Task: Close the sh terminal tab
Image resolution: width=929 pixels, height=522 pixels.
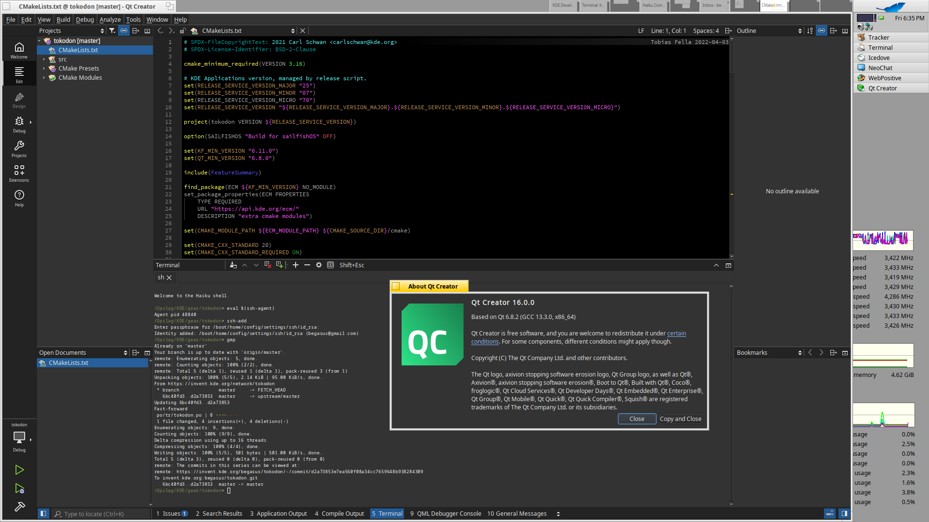Action: (169, 277)
